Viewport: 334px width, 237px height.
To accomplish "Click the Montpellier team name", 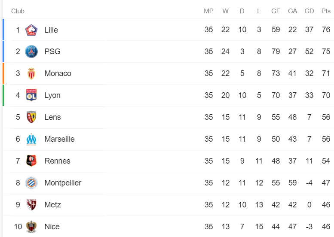I will (x=63, y=183).
